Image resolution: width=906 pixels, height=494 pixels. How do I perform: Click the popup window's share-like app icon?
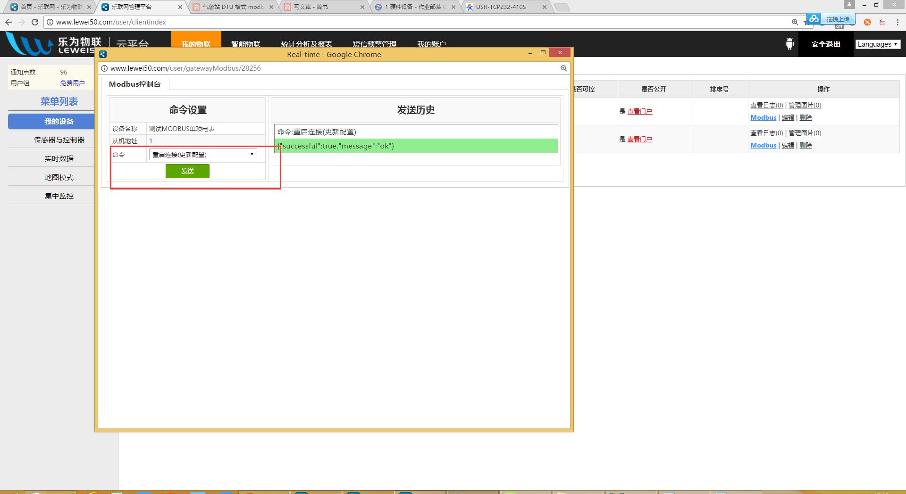[x=103, y=54]
